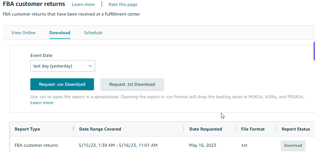
Task: Click Request .txt Download button
Action: pyautogui.click(x=132, y=84)
